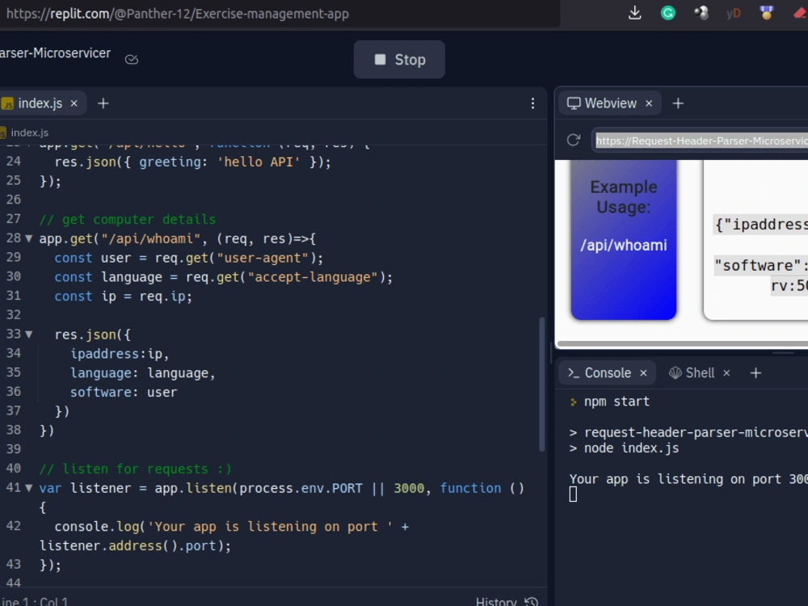
Task: Click the Webview monitor icon
Action: (574, 103)
